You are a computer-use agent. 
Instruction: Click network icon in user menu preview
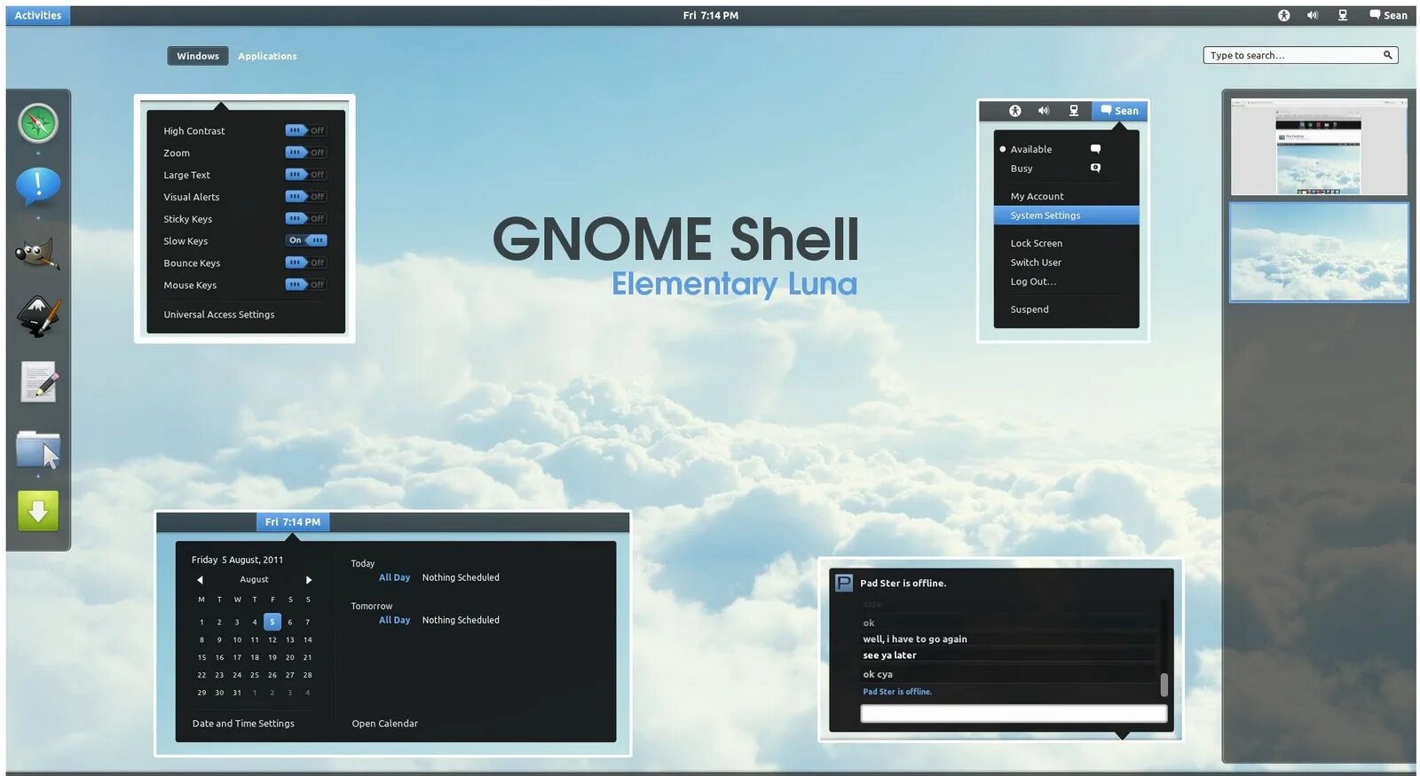(x=1074, y=111)
